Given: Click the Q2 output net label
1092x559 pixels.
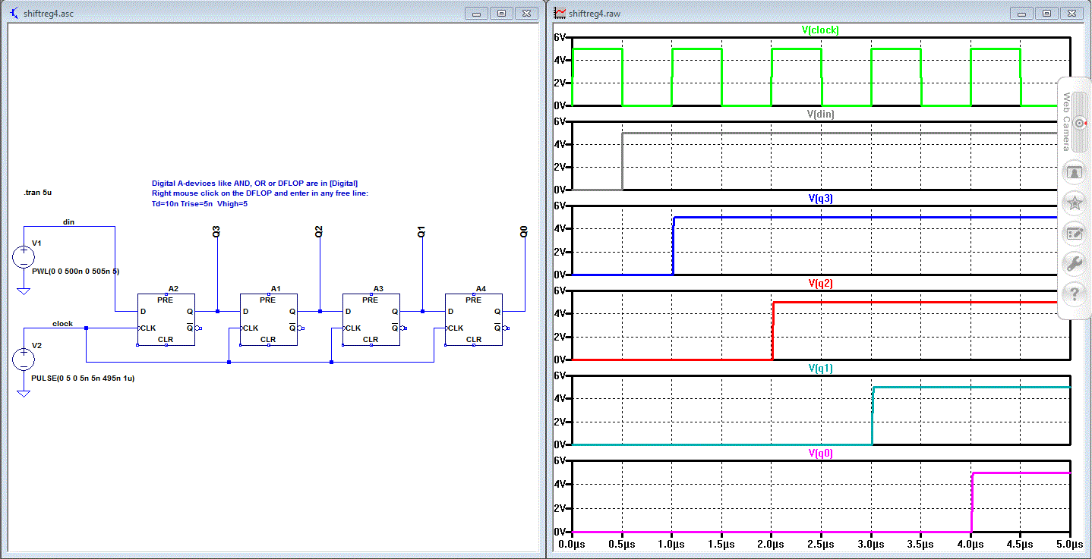Looking at the screenshot, I should pos(319,231).
